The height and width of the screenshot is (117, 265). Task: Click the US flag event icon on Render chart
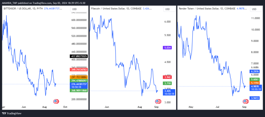tap(245, 102)
